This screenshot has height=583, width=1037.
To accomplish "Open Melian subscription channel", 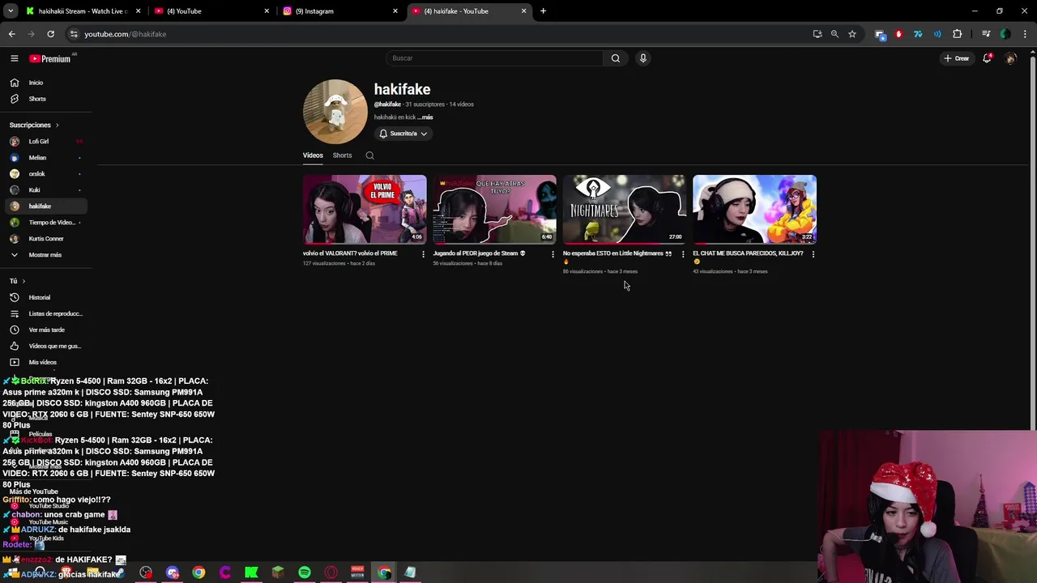I will click(x=45, y=158).
